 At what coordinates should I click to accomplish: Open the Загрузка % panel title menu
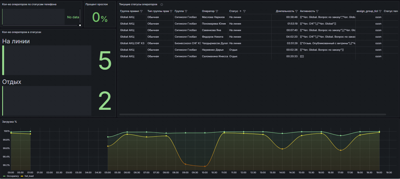tap(9, 122)
